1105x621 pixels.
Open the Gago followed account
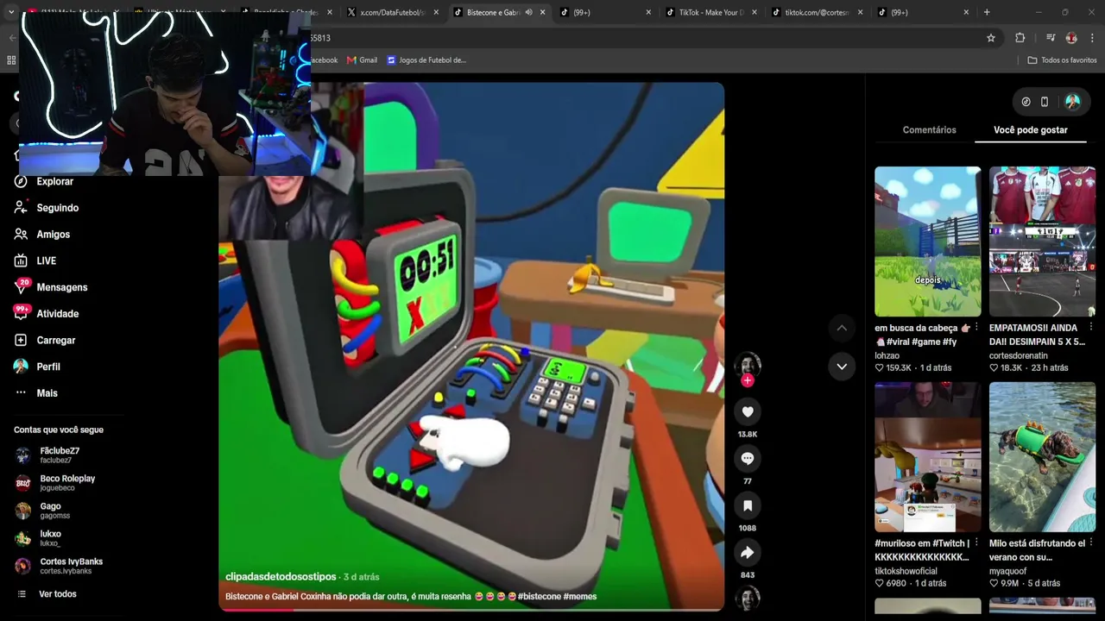point(42,511)
